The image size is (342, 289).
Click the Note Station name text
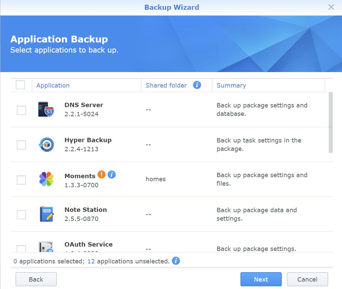[x=85, y=210]
